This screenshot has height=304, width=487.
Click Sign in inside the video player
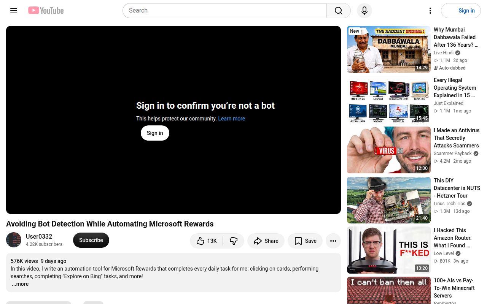click(155, 133)
